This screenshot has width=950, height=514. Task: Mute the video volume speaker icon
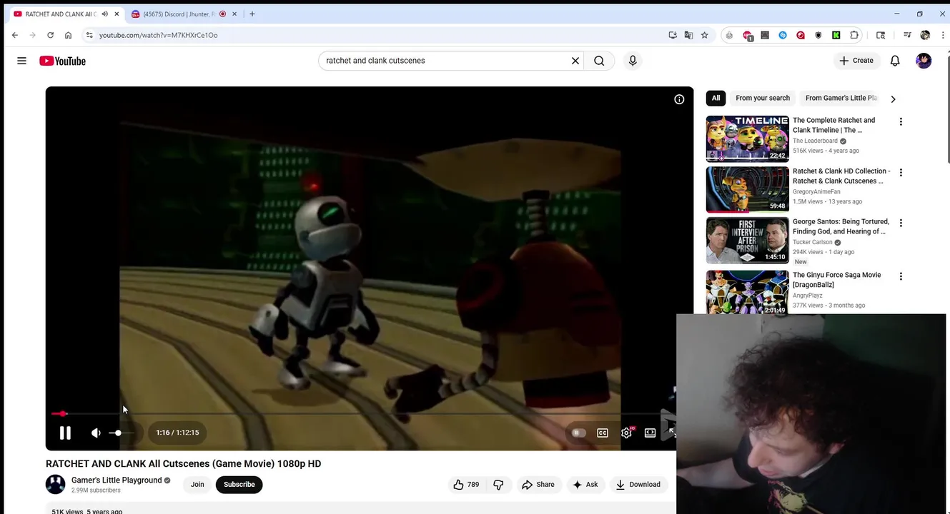(x=96, y=433)
